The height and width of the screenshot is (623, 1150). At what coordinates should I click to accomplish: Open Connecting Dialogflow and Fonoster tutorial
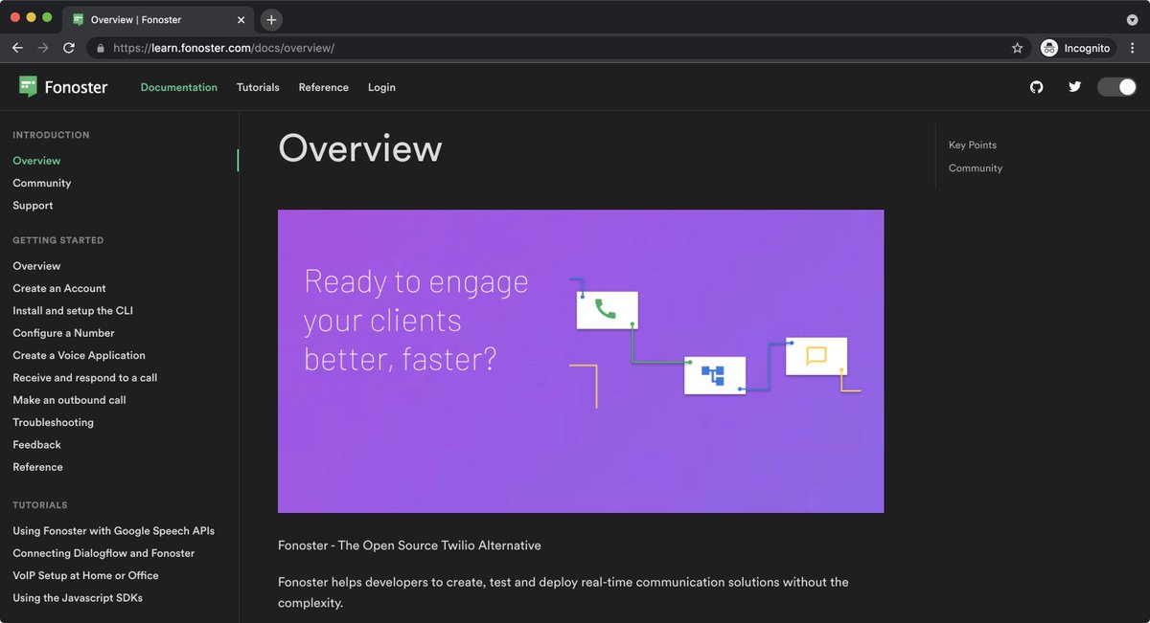click(103, 553)
